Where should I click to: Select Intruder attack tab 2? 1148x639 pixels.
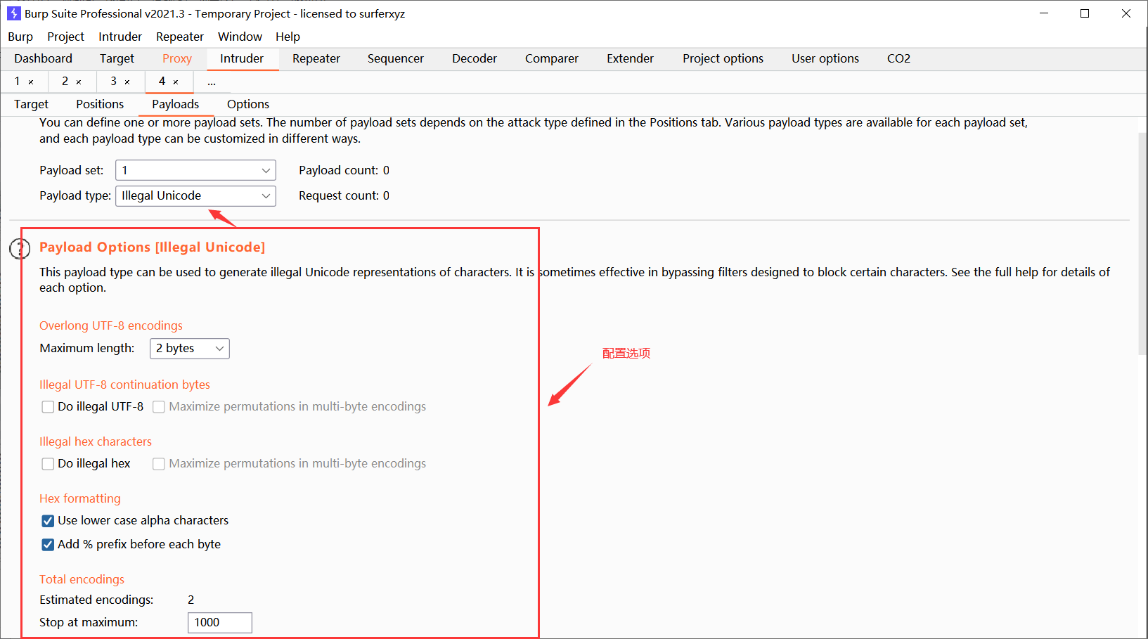[x=65, y=82]
